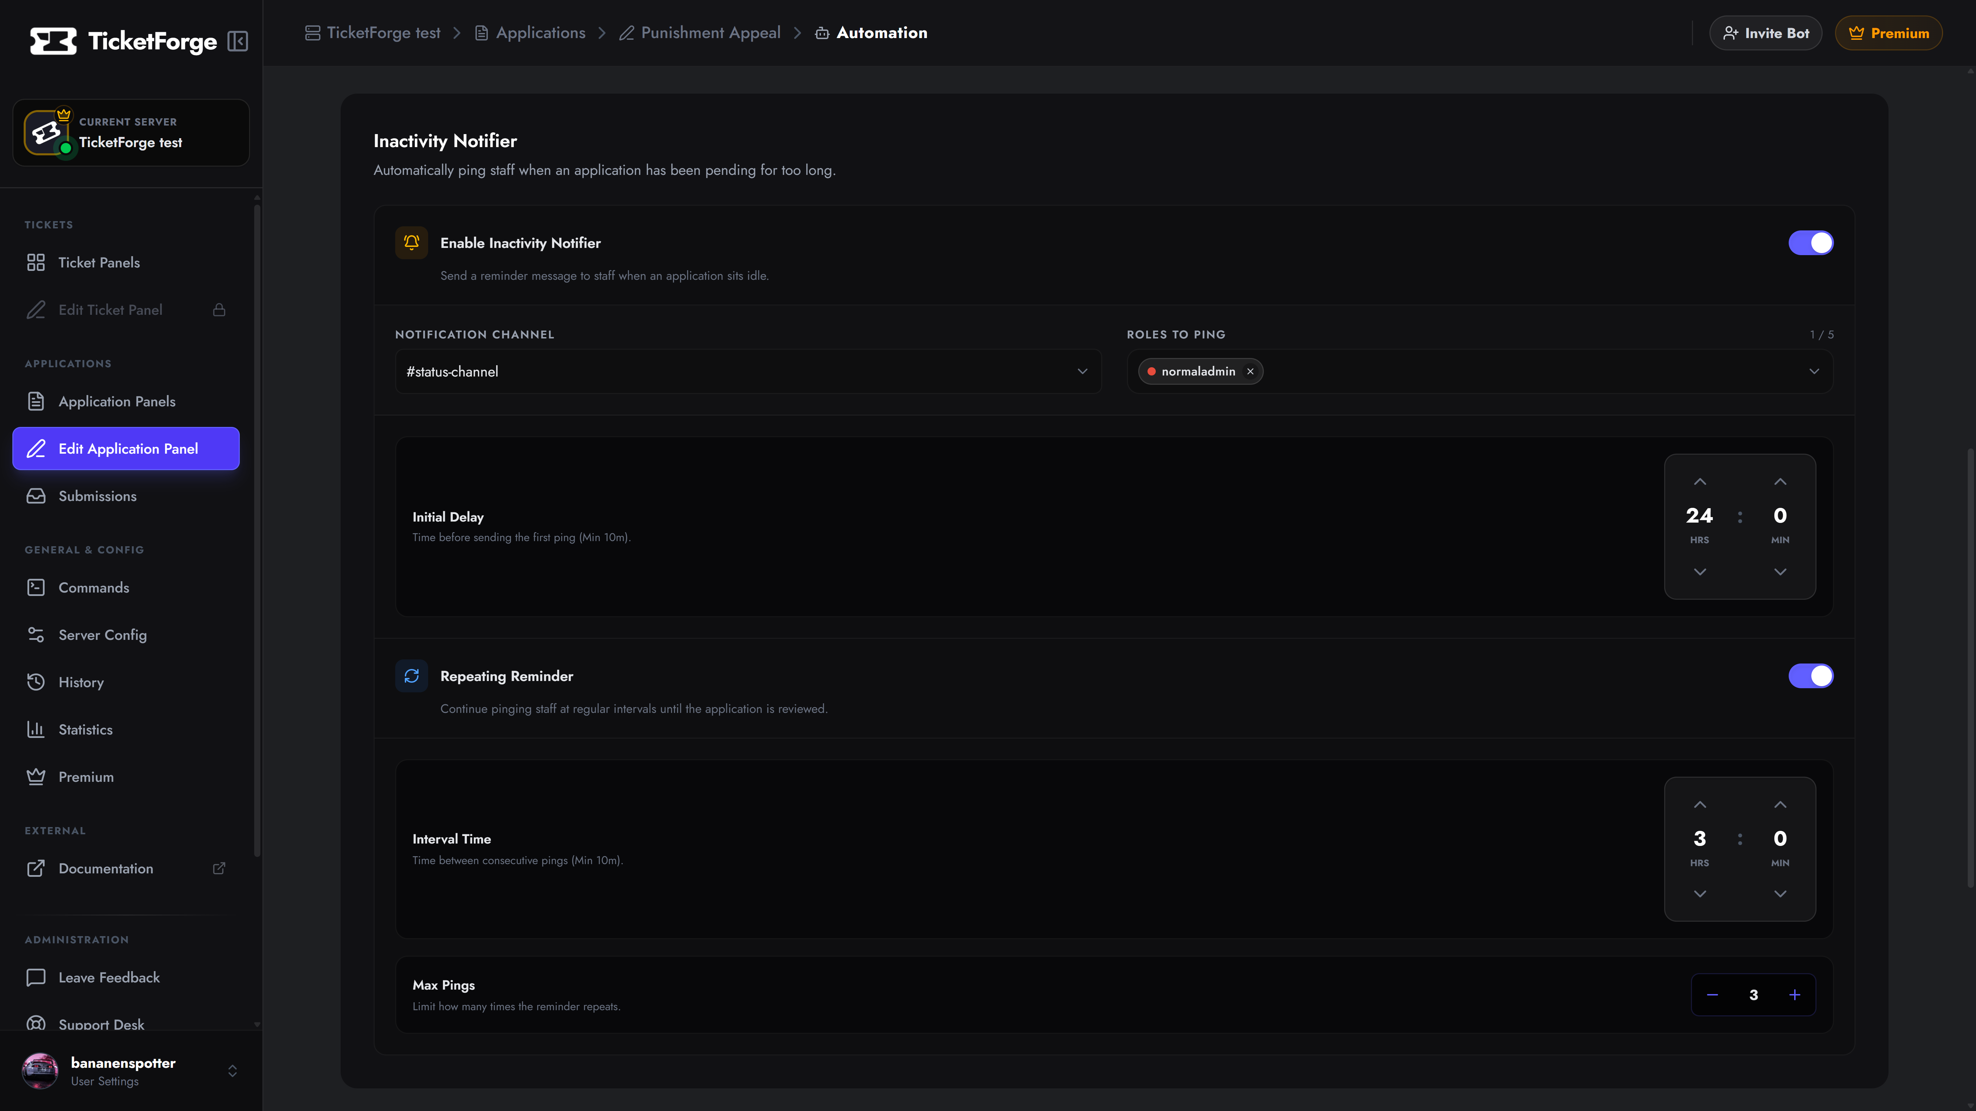1976x1111 pixels.
Task: Click the Documentation external-link square icon
Action: click(x=36, y=868)
